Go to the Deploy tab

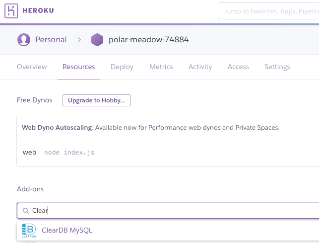point(122,67)
